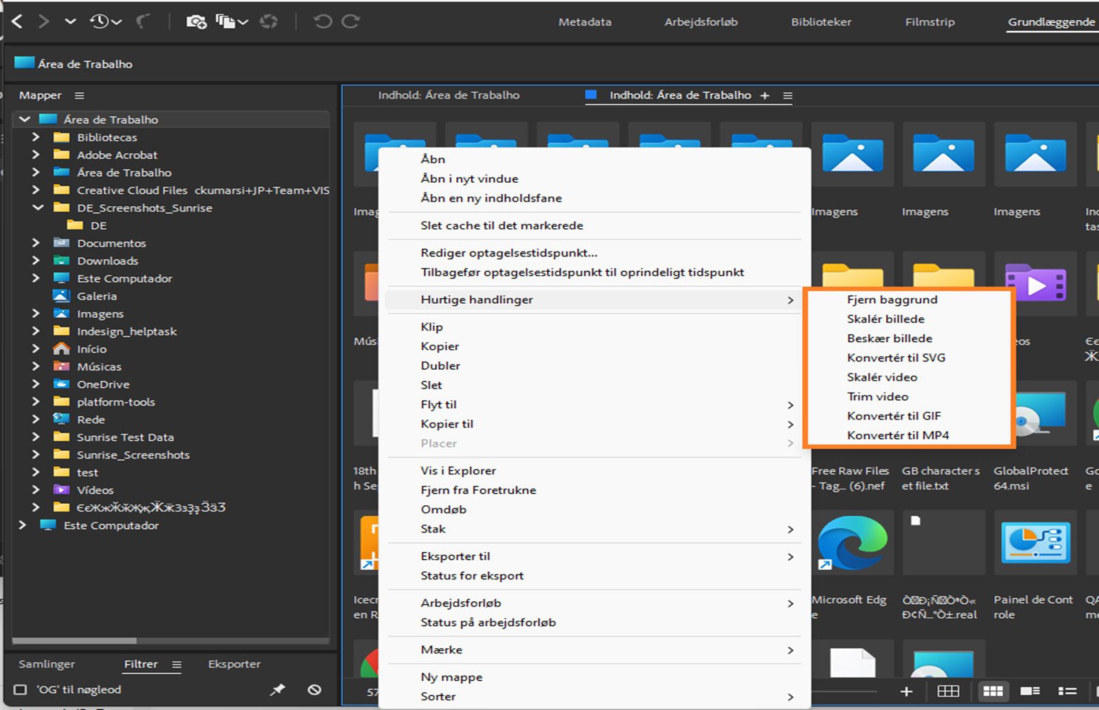Expand the Downloads folder

(36, 260)
